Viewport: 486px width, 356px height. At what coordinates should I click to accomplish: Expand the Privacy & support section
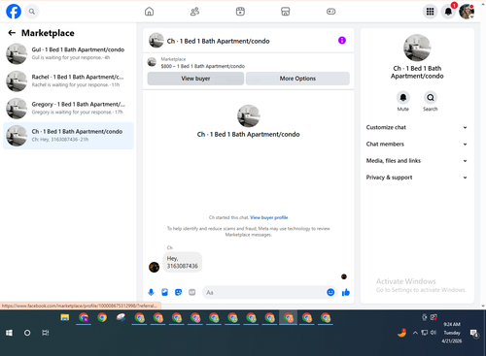417,178
